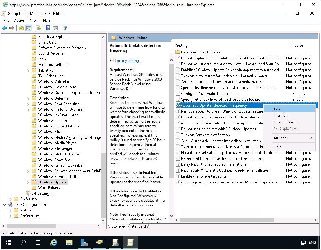The width and height of the screenshot is (321, 250).
Task: Click the Up one level folder icon
Action: coord(21,28)
